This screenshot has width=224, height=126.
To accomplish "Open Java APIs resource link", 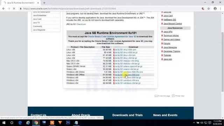I will (168, 32).
